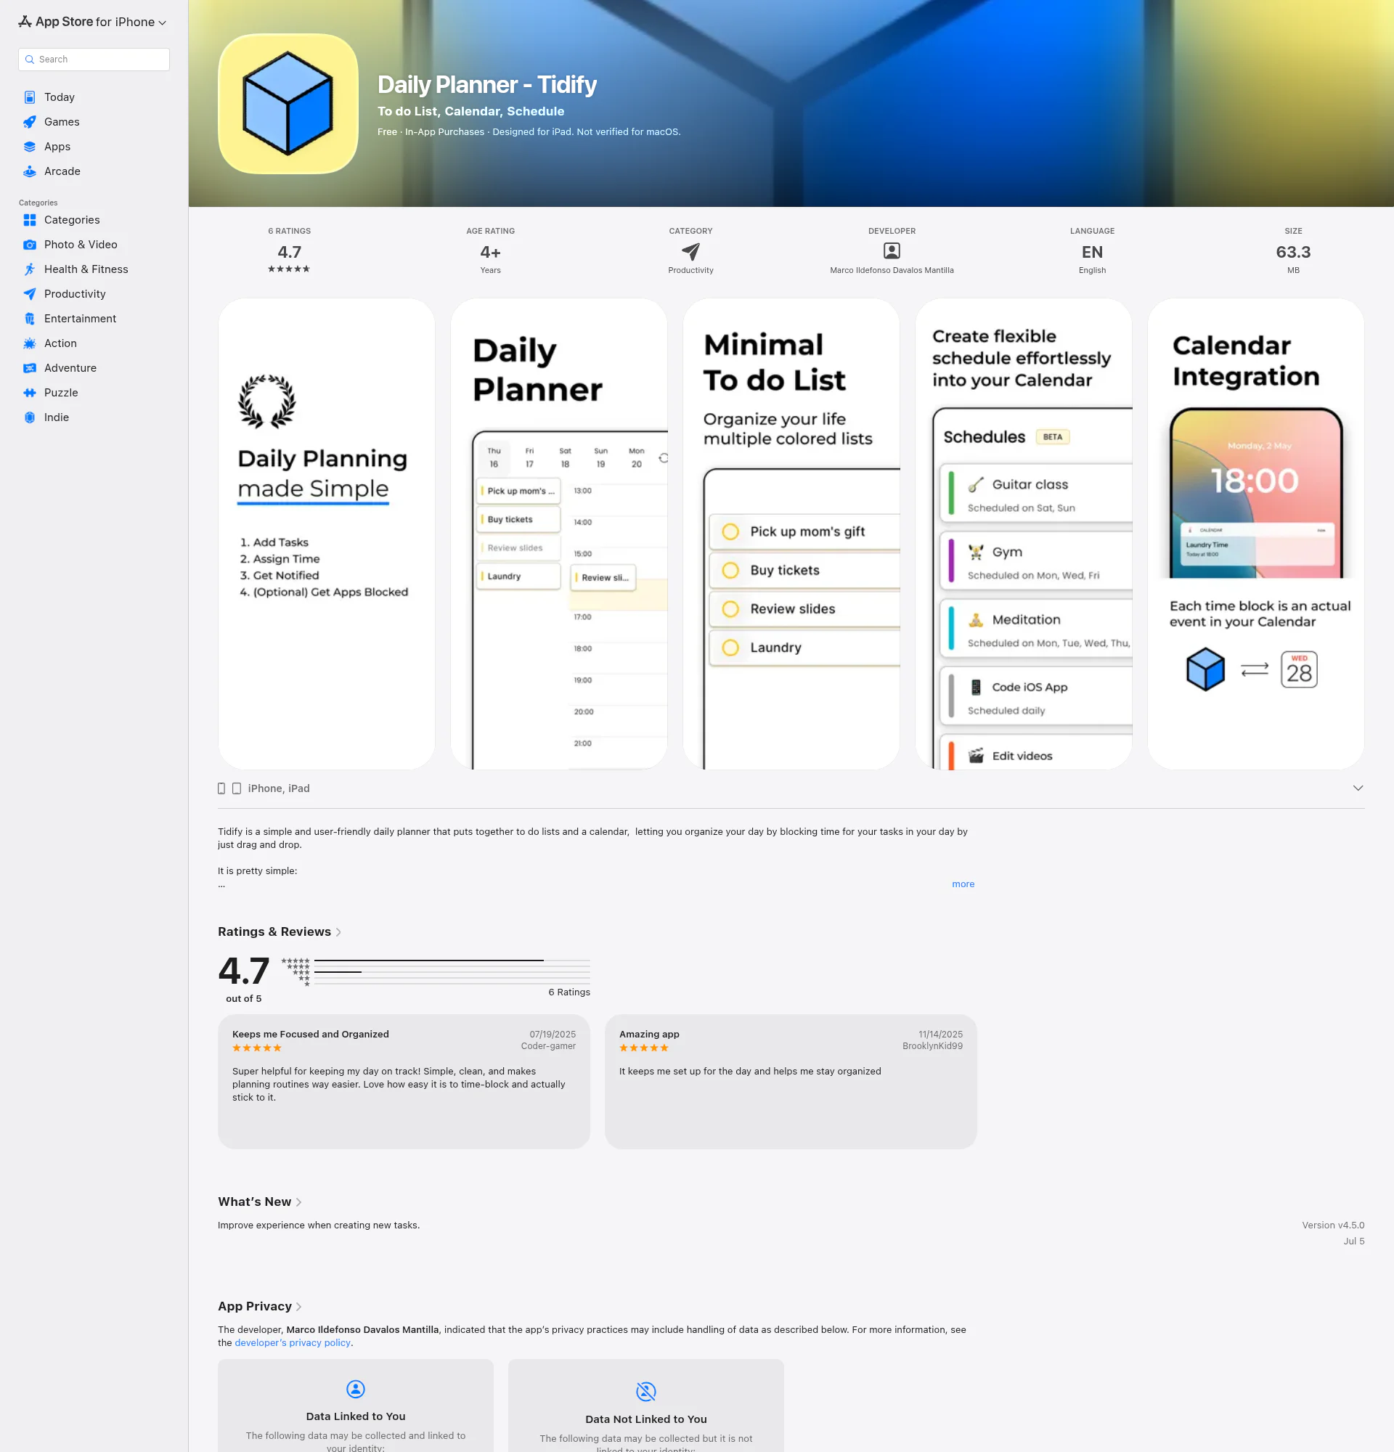The height and width of the screenshot is (1452, 1394).
Task: Click the Puzzle piece icon
Action: tap(30, 393)
